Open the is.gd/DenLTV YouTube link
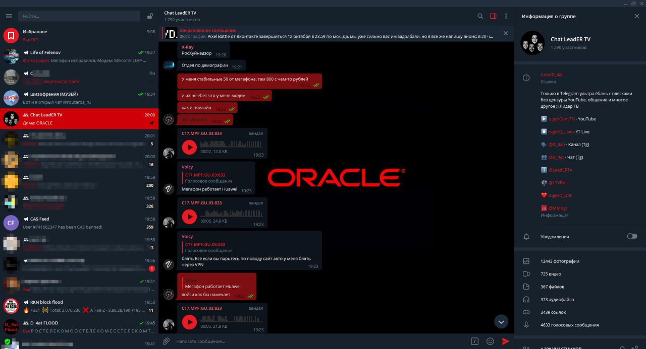Image resolution: width=646 pixels, height=349 pixels. [562, 119]
